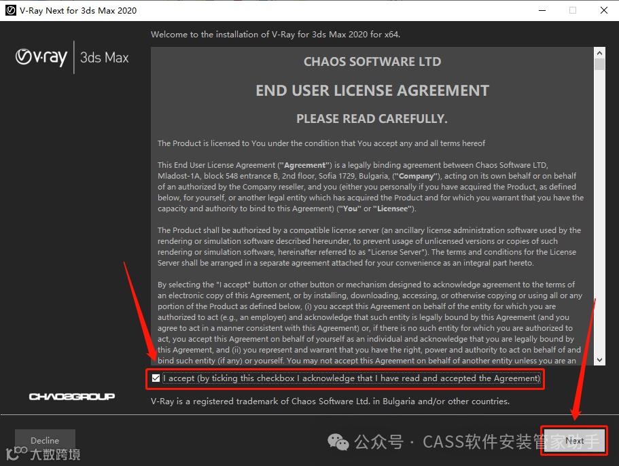Click the license scrollbar up arrow
The height and width of the screenshot is (466, 619).
(x=599, y=53)
